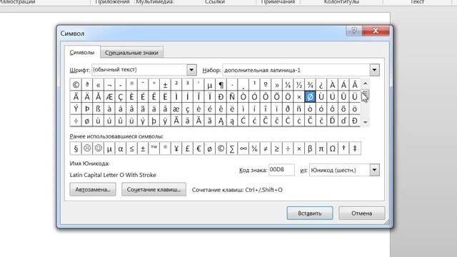Select the § section sign in recent symbols
The width and height of the screenshot is (457, 257).
pyautogui.click(x=76, y=148)
